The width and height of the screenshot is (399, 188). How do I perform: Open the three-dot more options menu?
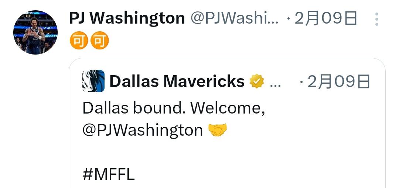[x=376, y=19]
